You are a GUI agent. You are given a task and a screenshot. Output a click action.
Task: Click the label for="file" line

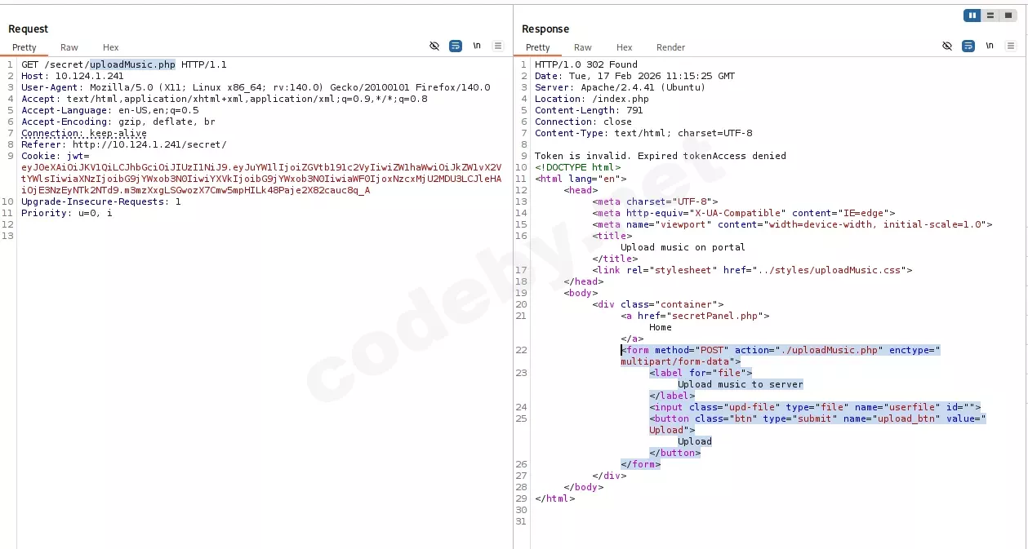pos(701,373)
